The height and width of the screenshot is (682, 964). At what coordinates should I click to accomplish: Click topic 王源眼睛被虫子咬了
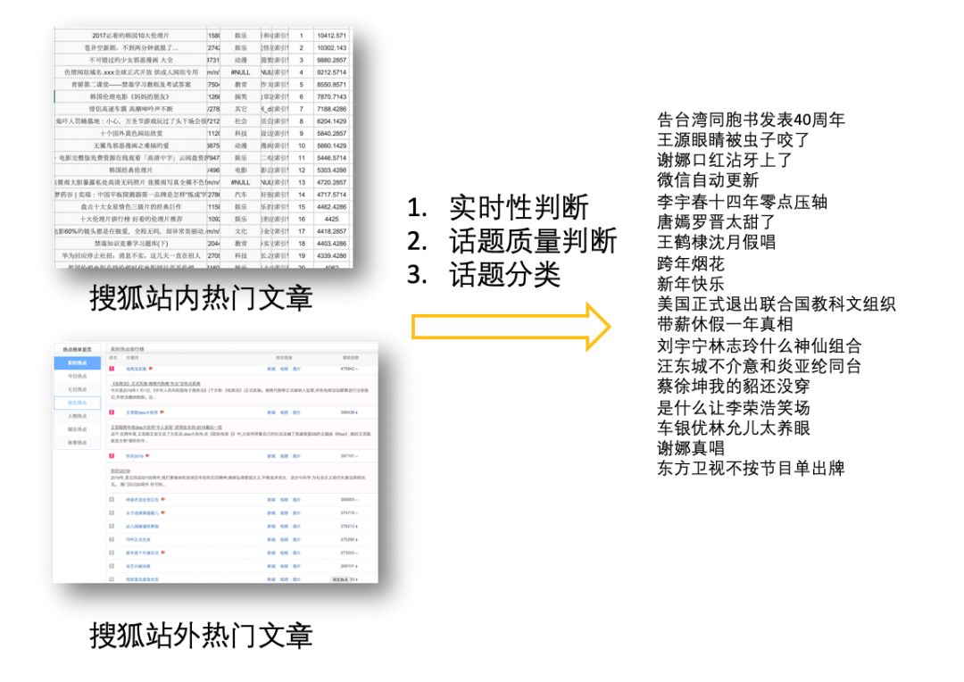[734, 139]
